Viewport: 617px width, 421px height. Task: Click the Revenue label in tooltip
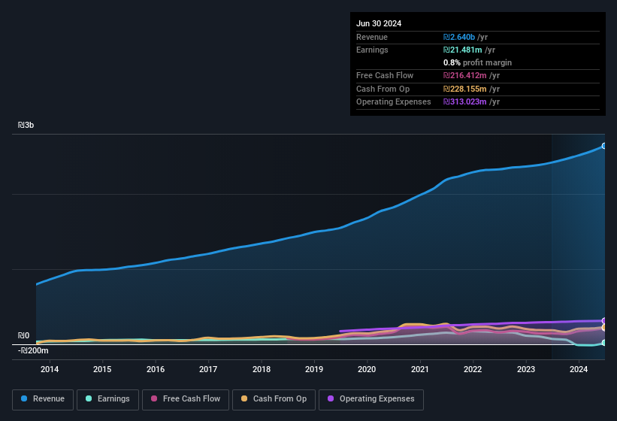(x=372, y=37)
